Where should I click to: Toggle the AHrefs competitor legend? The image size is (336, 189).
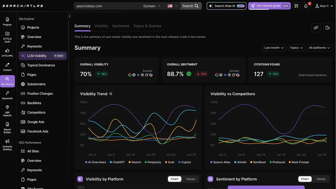pos(240,162)
